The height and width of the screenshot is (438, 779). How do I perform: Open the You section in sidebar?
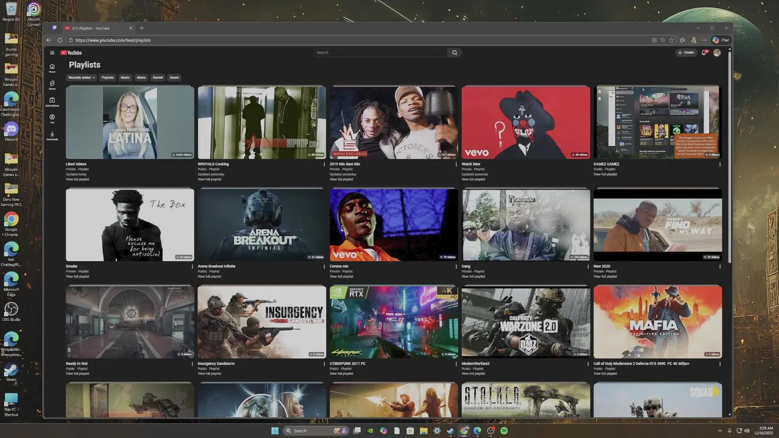[52, 119]
